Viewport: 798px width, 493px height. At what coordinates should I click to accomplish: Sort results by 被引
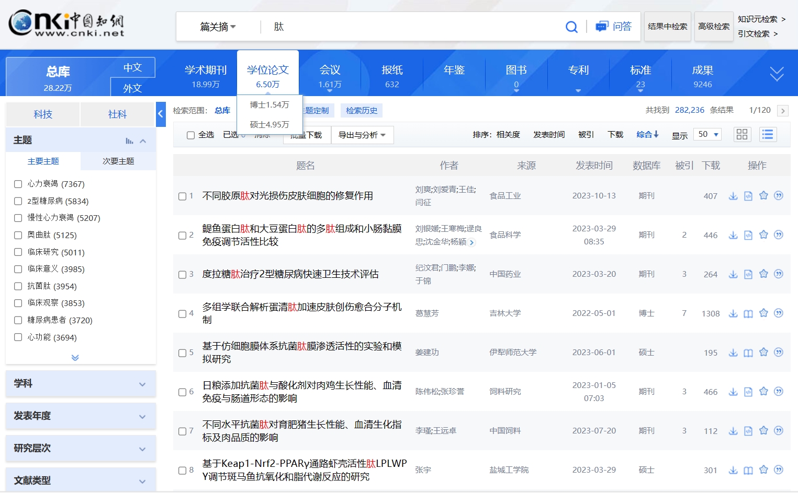tap(586, 135)
